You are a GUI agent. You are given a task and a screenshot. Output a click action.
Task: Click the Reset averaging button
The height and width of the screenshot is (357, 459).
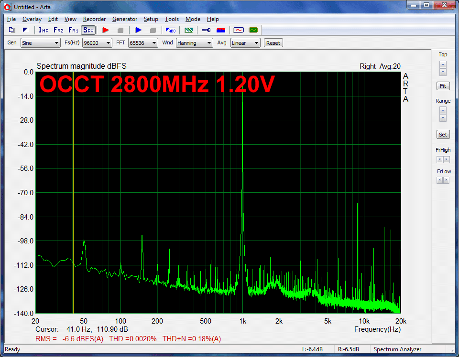tap(273, 43)
